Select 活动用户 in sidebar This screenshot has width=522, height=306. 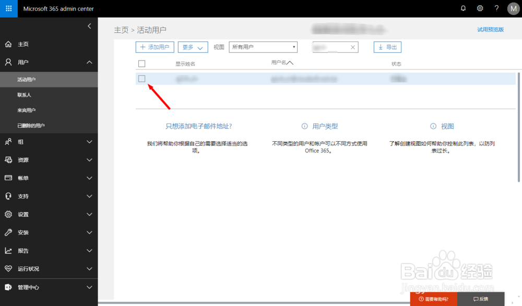coord(49,79)
